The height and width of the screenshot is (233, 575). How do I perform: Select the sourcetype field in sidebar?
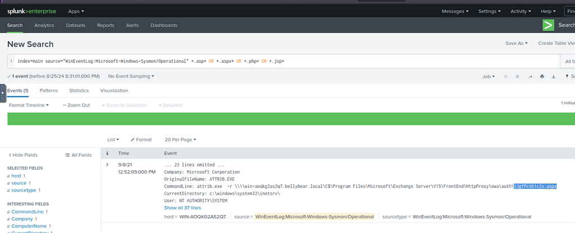tap(24, 190)
